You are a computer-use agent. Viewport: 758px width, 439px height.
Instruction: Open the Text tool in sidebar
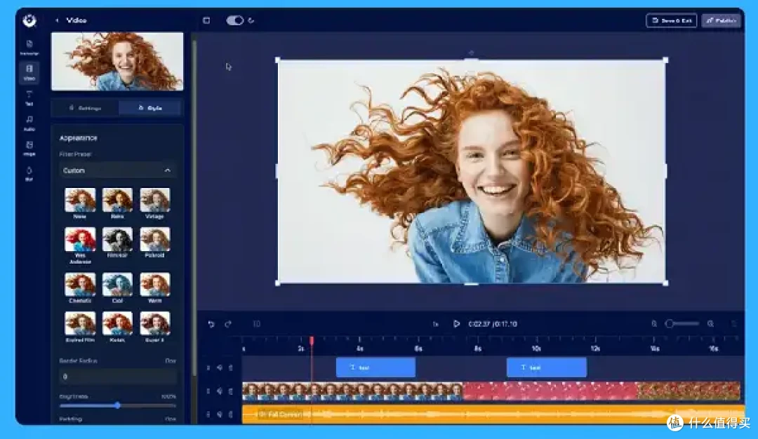point(29,97)
